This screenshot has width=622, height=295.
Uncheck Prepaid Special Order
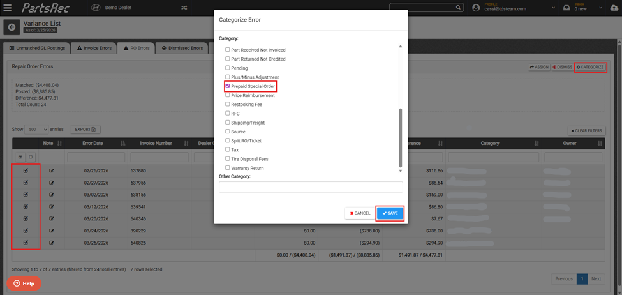point(227,86)
